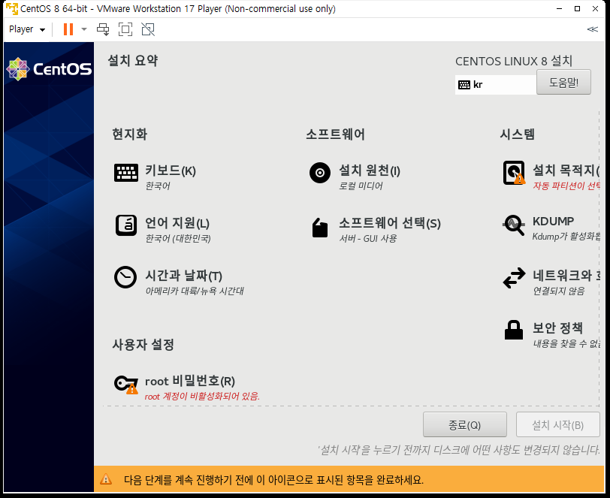Click '연결되지 않음' network status text
610x498 pixels.
559,291
